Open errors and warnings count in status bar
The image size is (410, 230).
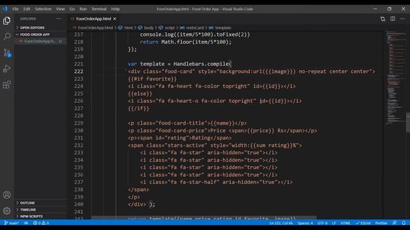click(41, 223)
